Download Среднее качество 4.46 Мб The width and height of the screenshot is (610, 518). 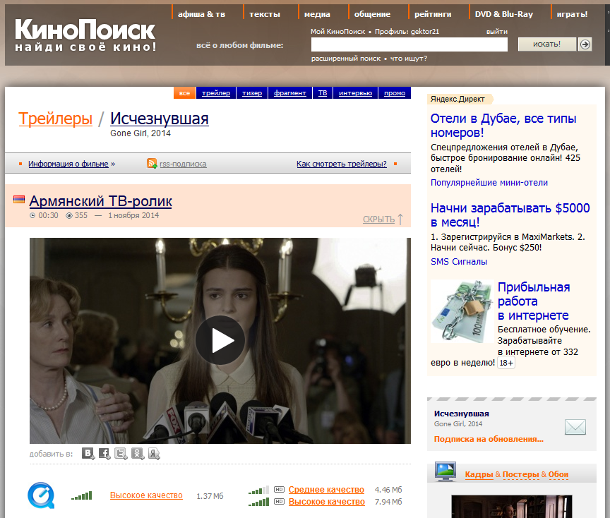click(326, 490)
